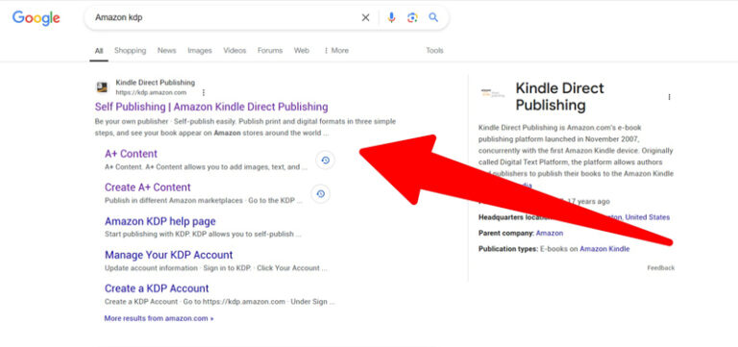Click More results from amazon.com
The image size is (738, 347).
[159, 318]
